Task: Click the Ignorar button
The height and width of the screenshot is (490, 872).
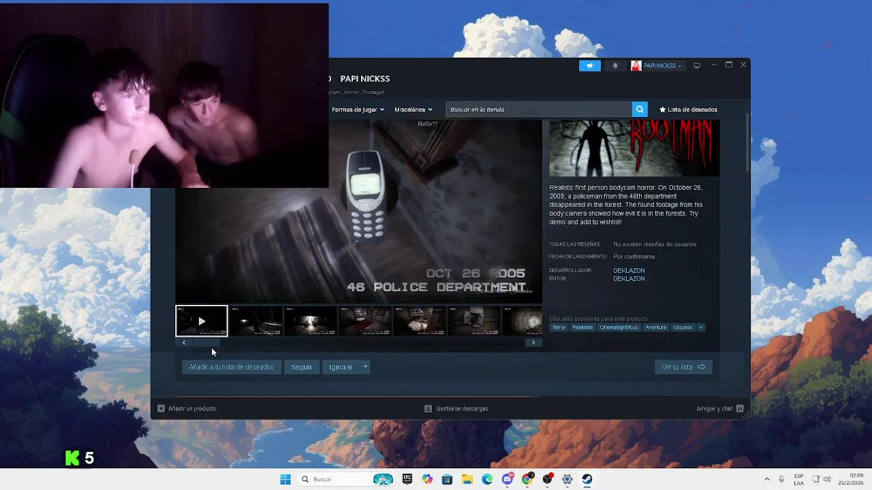Action: [x=341, y=367]
